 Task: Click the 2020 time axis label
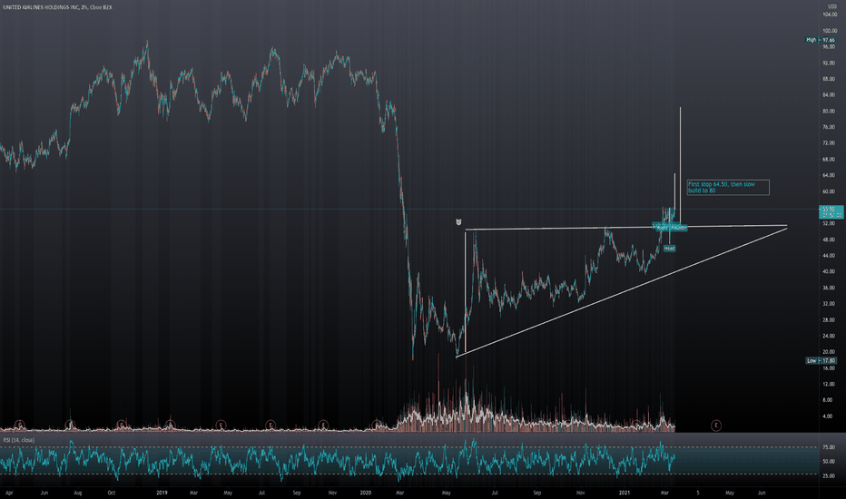(365, 493)
